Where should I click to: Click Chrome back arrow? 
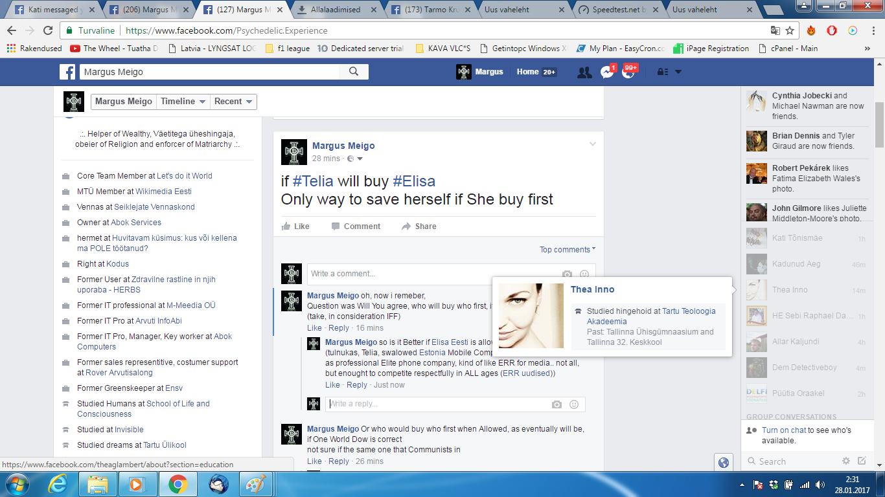point(12,30)
